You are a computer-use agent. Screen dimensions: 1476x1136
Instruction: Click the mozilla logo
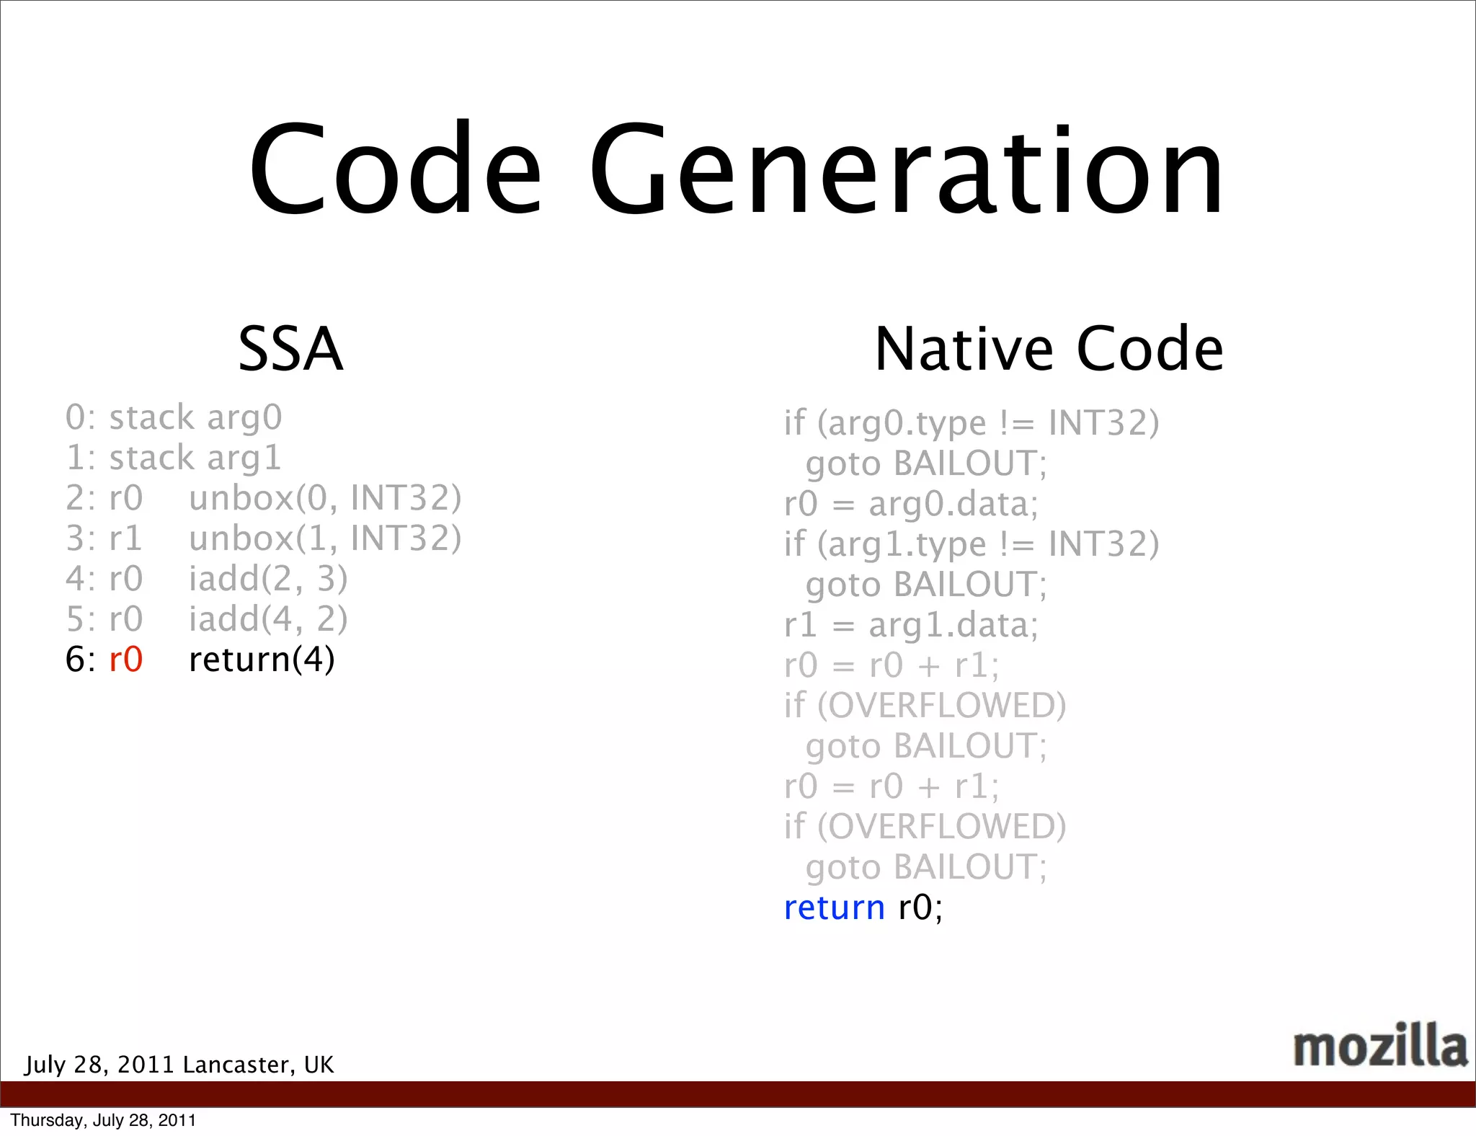coord(1380,1044)
